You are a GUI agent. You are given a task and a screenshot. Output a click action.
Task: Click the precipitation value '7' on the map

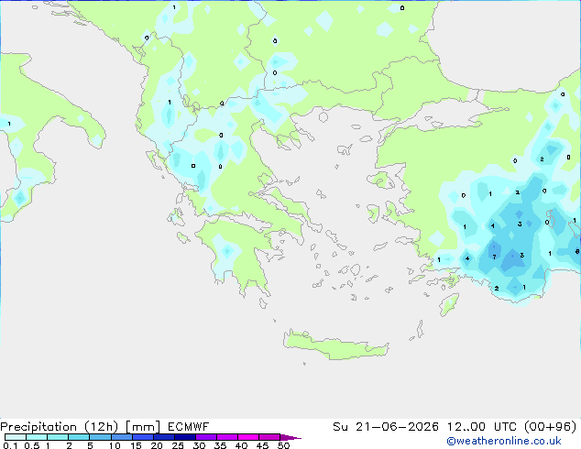point(494,257)
